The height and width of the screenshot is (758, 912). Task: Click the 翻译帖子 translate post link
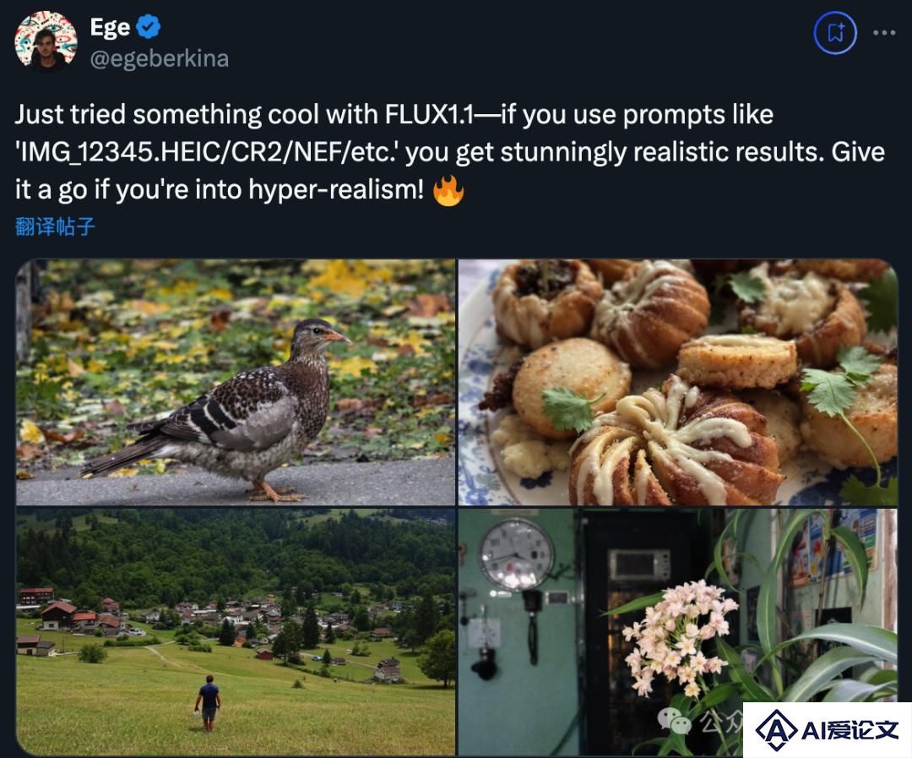tap(55, 226)
